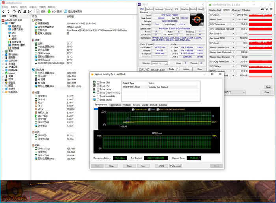Click the up-level arrow in AIDA64 toolbar
This screenshot has height=203, width=276.
pyautogui.click(x=14, y=11)
